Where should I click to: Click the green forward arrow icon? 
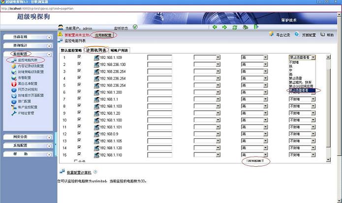225,27
